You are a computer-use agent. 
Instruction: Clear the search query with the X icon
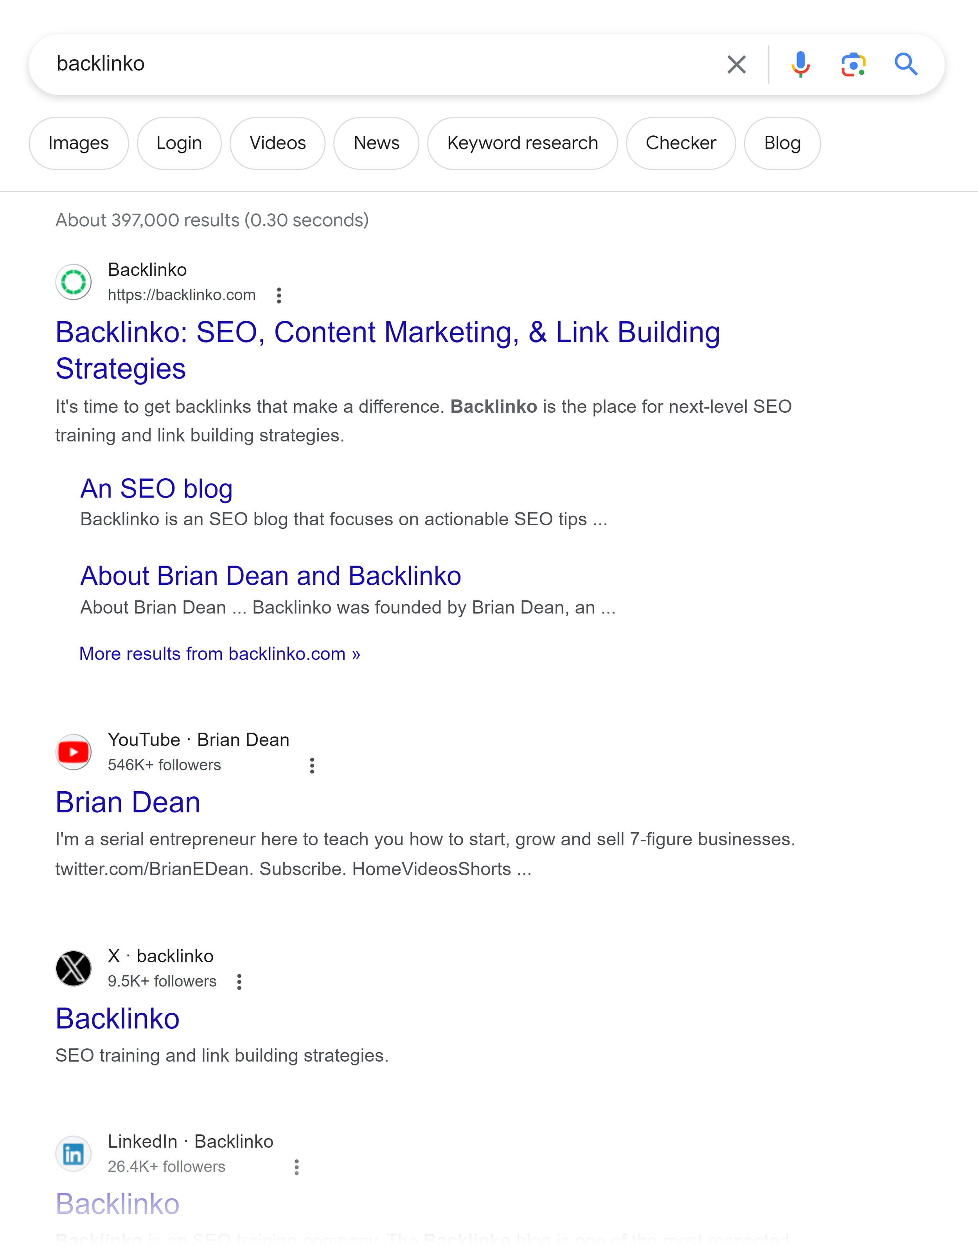click(x=736, y=64)
